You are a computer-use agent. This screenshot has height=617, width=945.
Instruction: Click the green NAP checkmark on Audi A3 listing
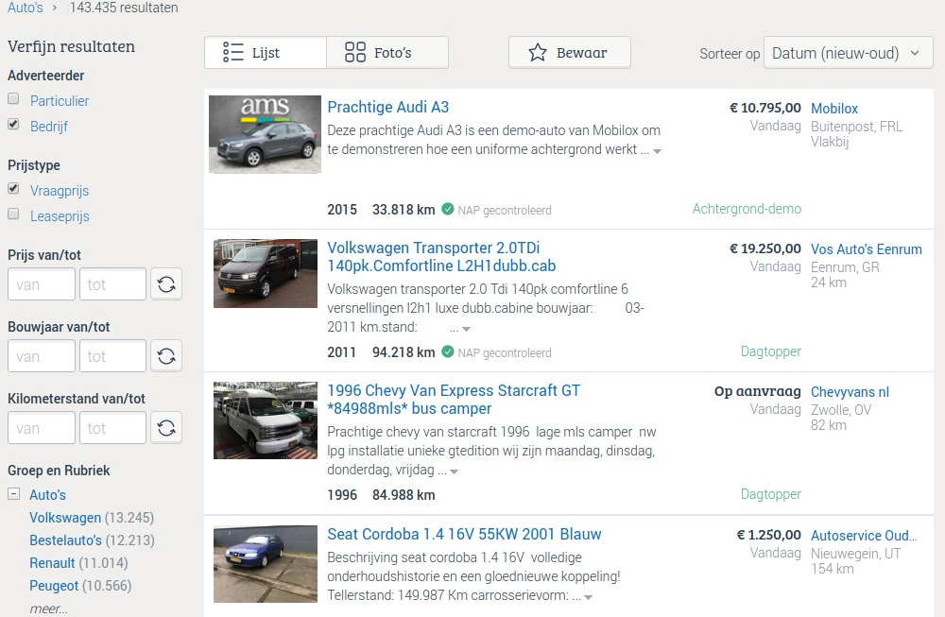pyautogui.click(x=448, y=209)
